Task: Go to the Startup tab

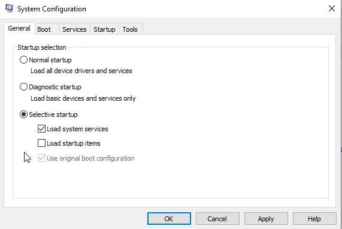Action: [104, 29]
